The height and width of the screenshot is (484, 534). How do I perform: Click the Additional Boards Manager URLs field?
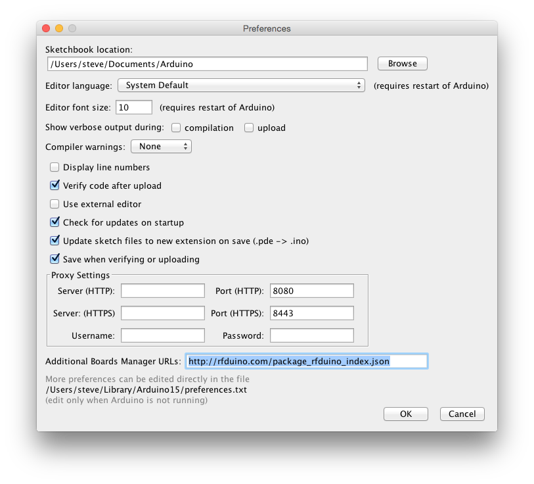click(x=306, y=361)
